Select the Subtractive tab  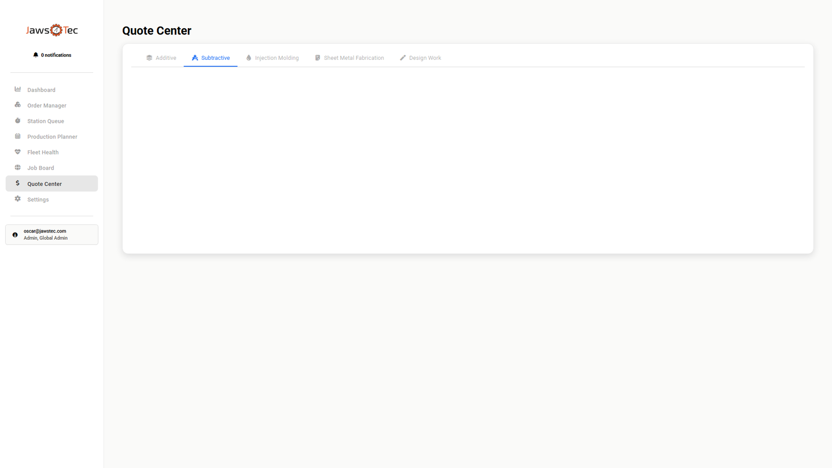[211, 58]
